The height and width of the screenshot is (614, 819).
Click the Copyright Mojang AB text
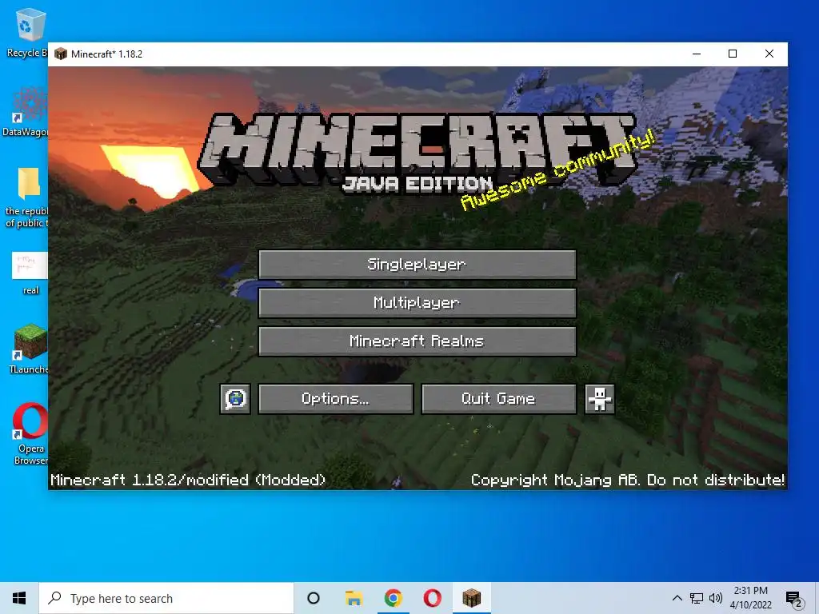click(627, 480)
